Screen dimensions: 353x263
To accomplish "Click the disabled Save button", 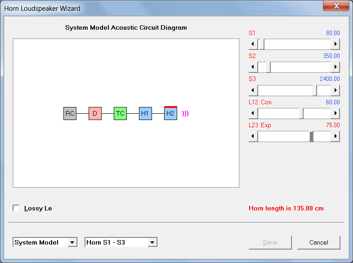I will pos(270,242).
